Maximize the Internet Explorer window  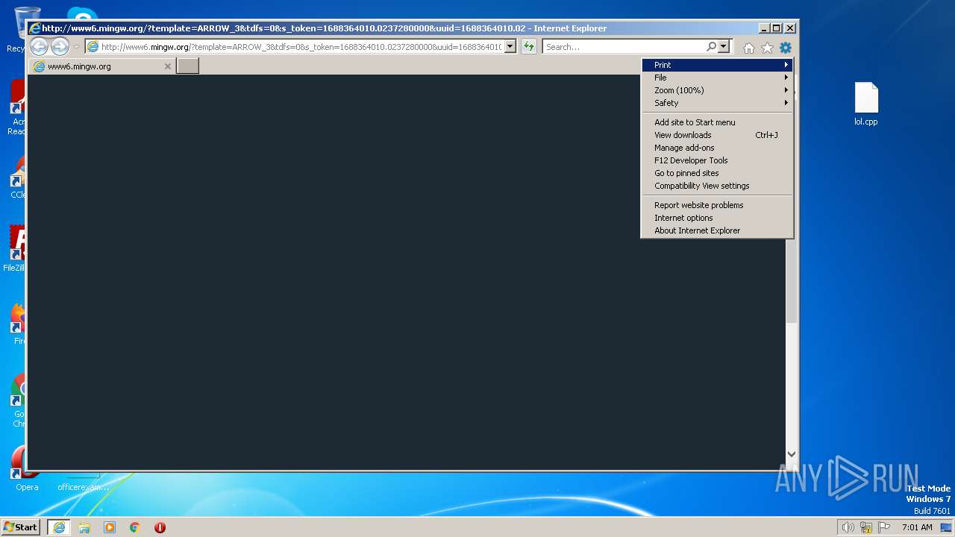click(x=777, y=28)
